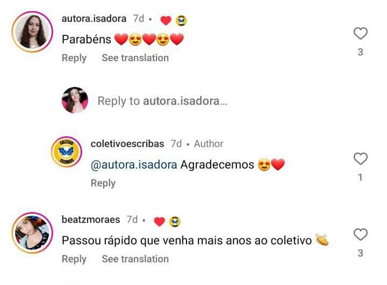Tap your own avatar beside reply field
The image size is (387, 285).
pyautogui.click(x=75, y=100)
